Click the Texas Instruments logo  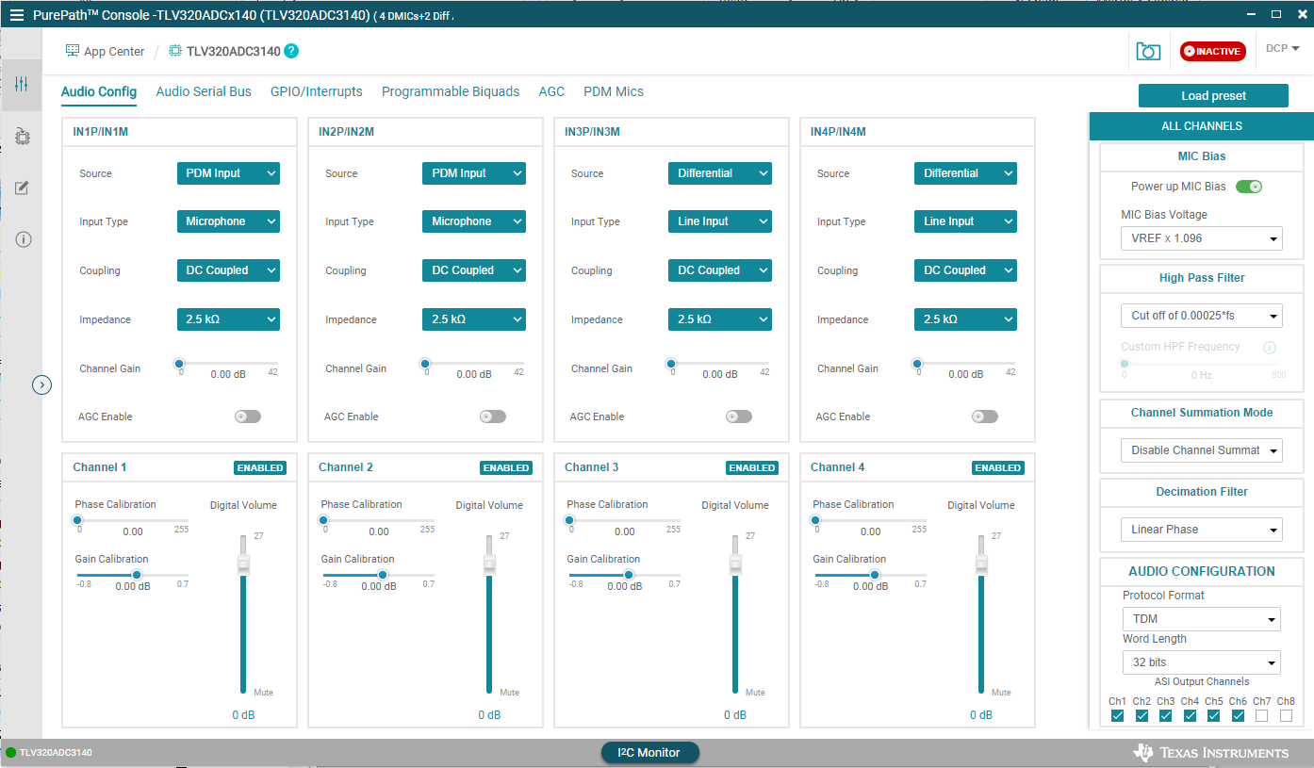click(1211, 752)
